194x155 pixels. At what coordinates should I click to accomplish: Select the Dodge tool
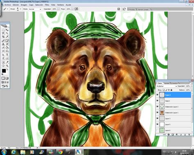[x=7, y=51]
